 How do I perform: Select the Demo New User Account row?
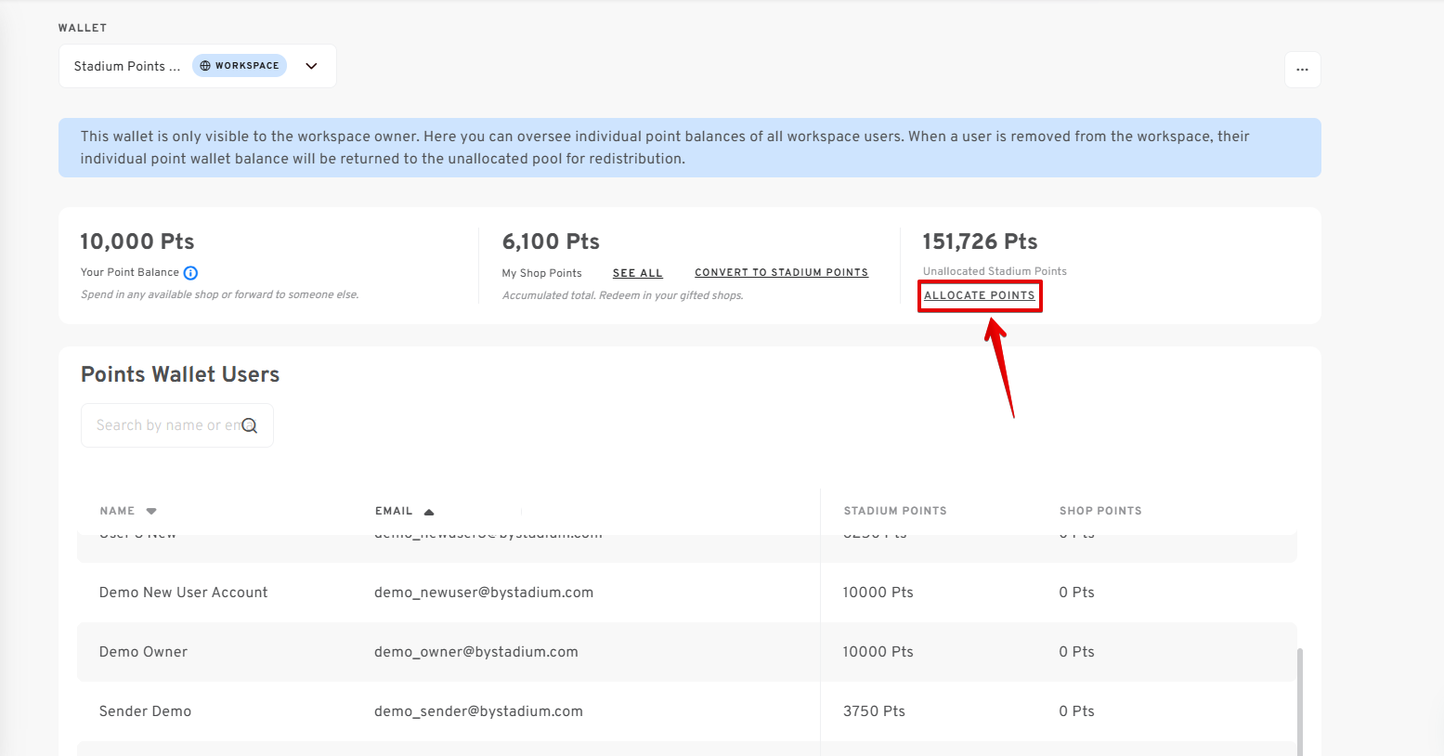(x=687, y=593)
